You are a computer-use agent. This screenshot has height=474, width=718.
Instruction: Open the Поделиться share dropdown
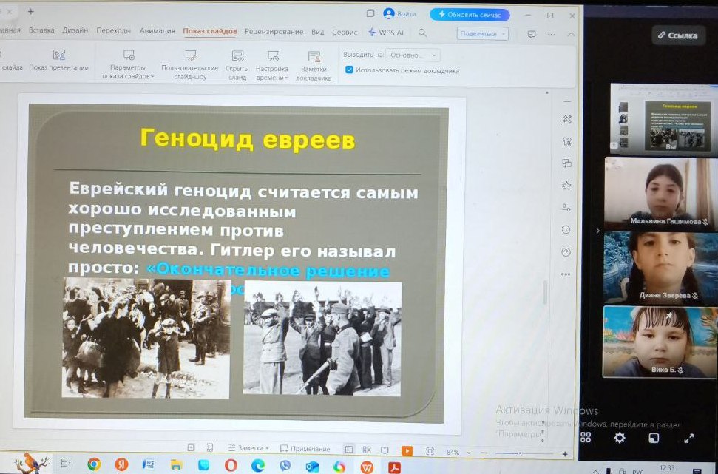(482, 33)
